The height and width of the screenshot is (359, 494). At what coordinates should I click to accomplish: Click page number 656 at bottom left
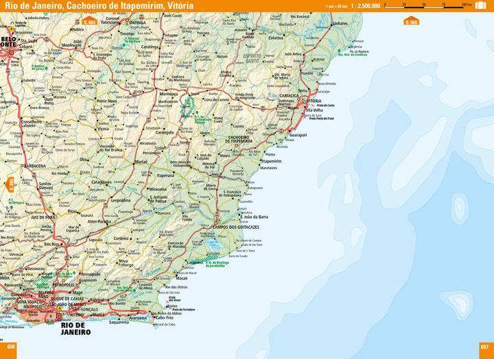[9, 346]
